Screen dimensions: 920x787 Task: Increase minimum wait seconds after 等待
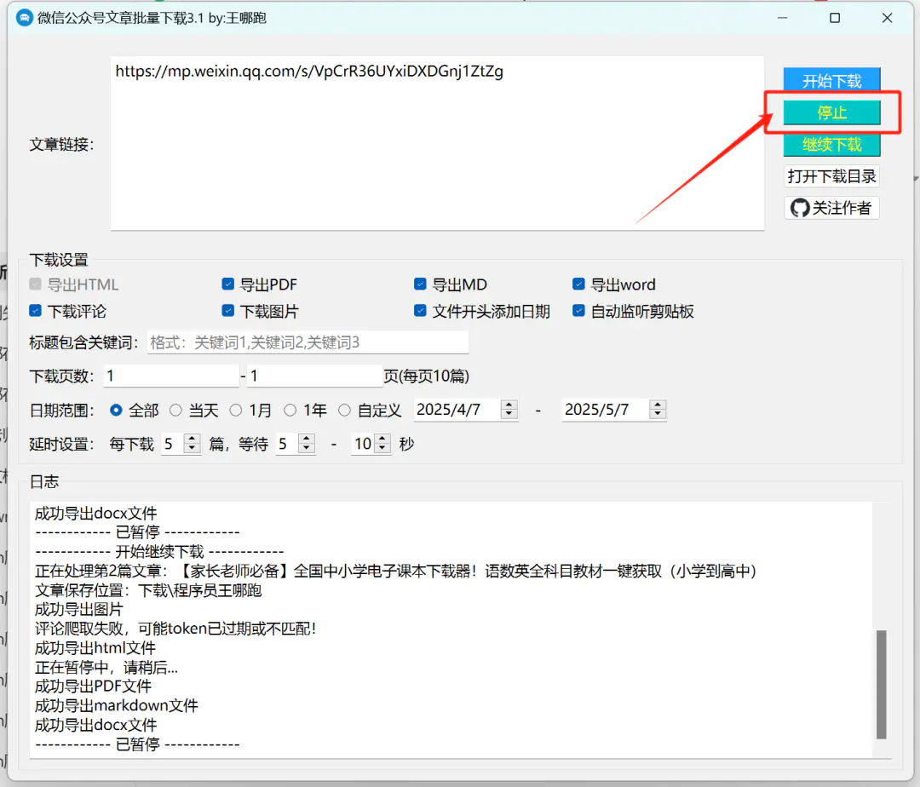(x=307, y=439)
